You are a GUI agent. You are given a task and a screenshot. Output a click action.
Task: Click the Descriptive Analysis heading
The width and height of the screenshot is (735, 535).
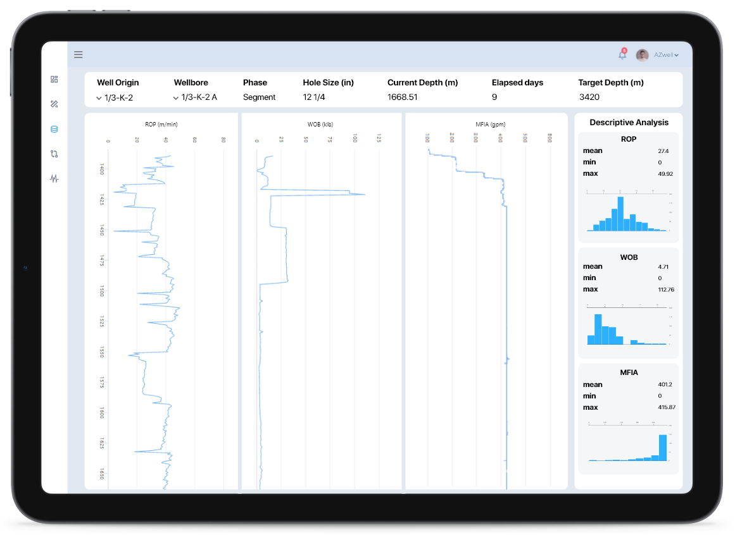coord(629,123)
